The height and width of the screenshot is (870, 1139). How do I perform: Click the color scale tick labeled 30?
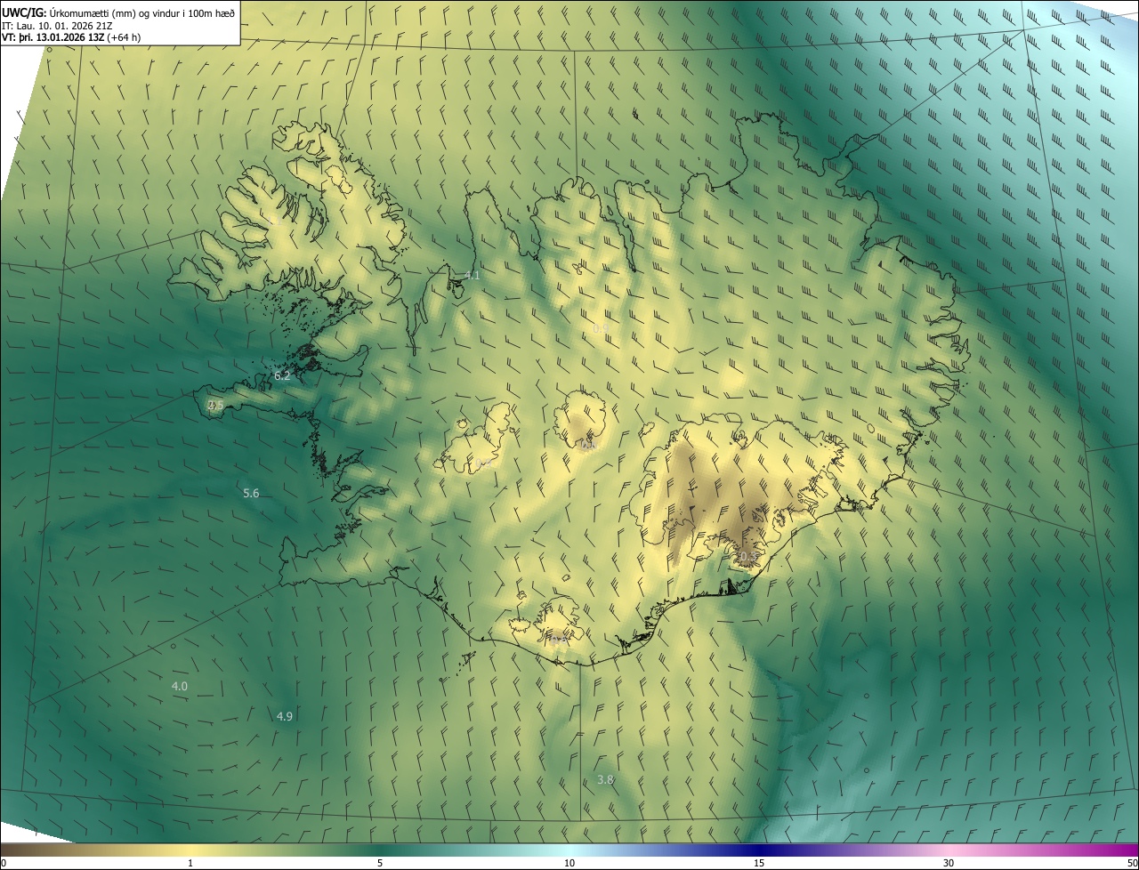949,863
